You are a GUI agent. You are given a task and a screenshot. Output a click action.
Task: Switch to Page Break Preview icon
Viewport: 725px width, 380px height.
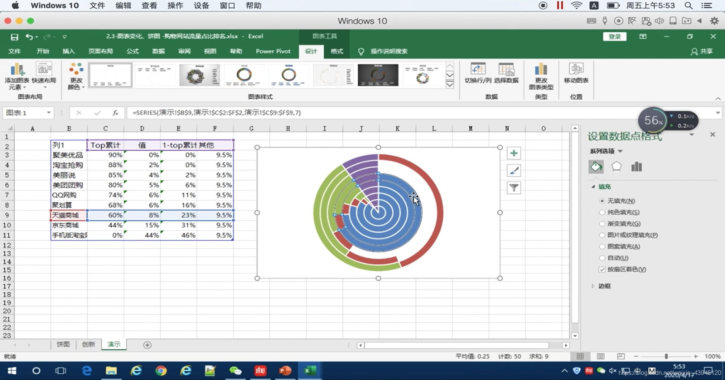click(620, 356)
